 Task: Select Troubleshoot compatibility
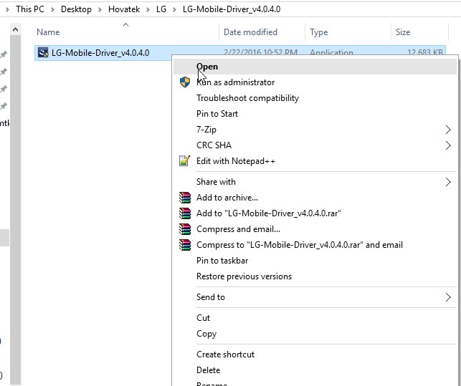click(x=315, y=98)
